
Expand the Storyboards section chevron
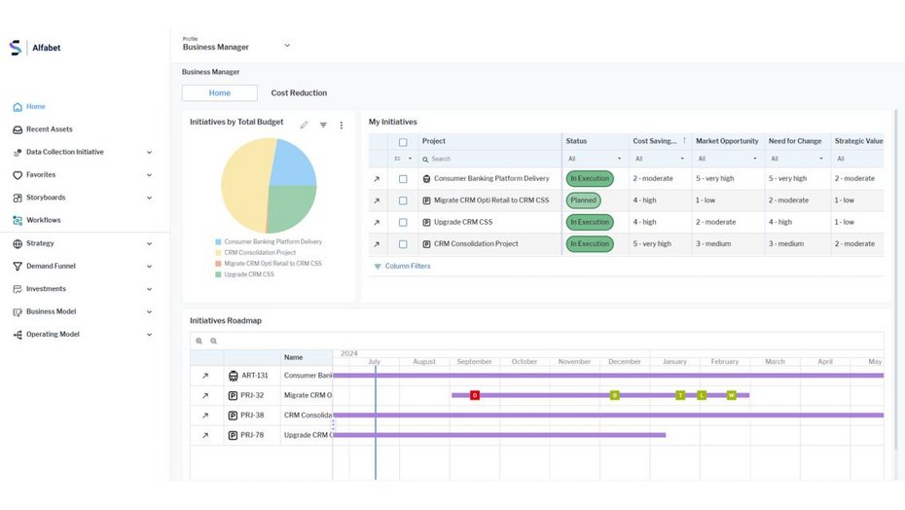pyautogui.click(x=149, y=198)
